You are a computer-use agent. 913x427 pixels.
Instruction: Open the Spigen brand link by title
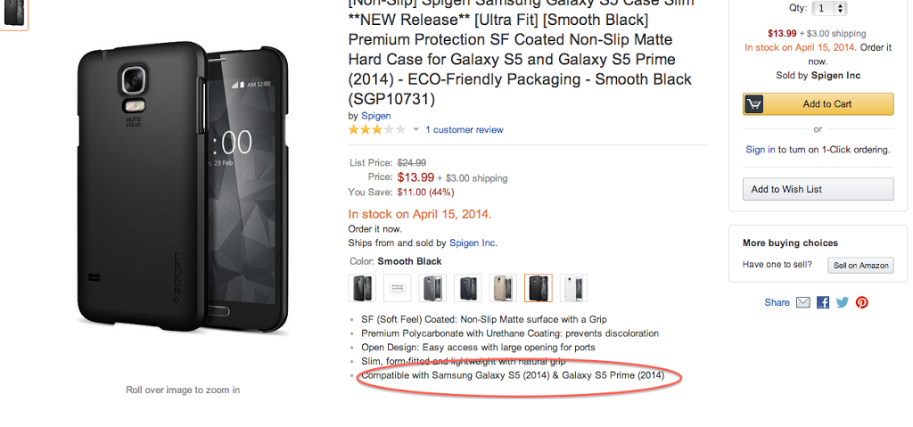(x=376, y=116)
